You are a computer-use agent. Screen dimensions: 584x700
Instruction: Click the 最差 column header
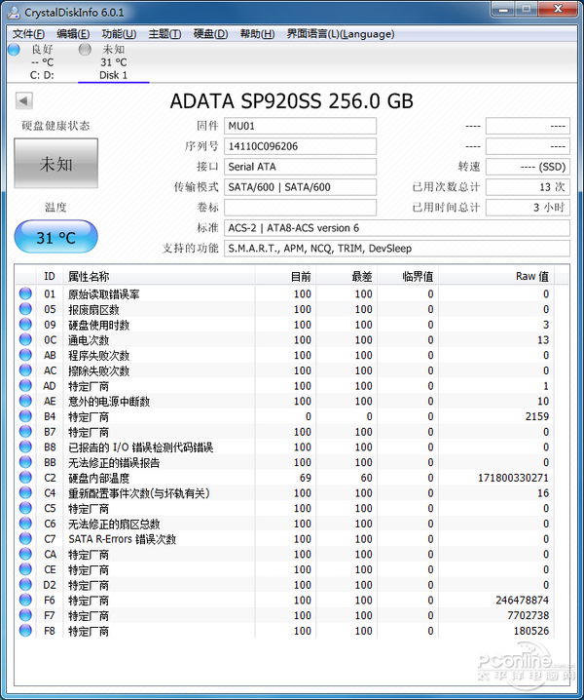tap(347, 276)
